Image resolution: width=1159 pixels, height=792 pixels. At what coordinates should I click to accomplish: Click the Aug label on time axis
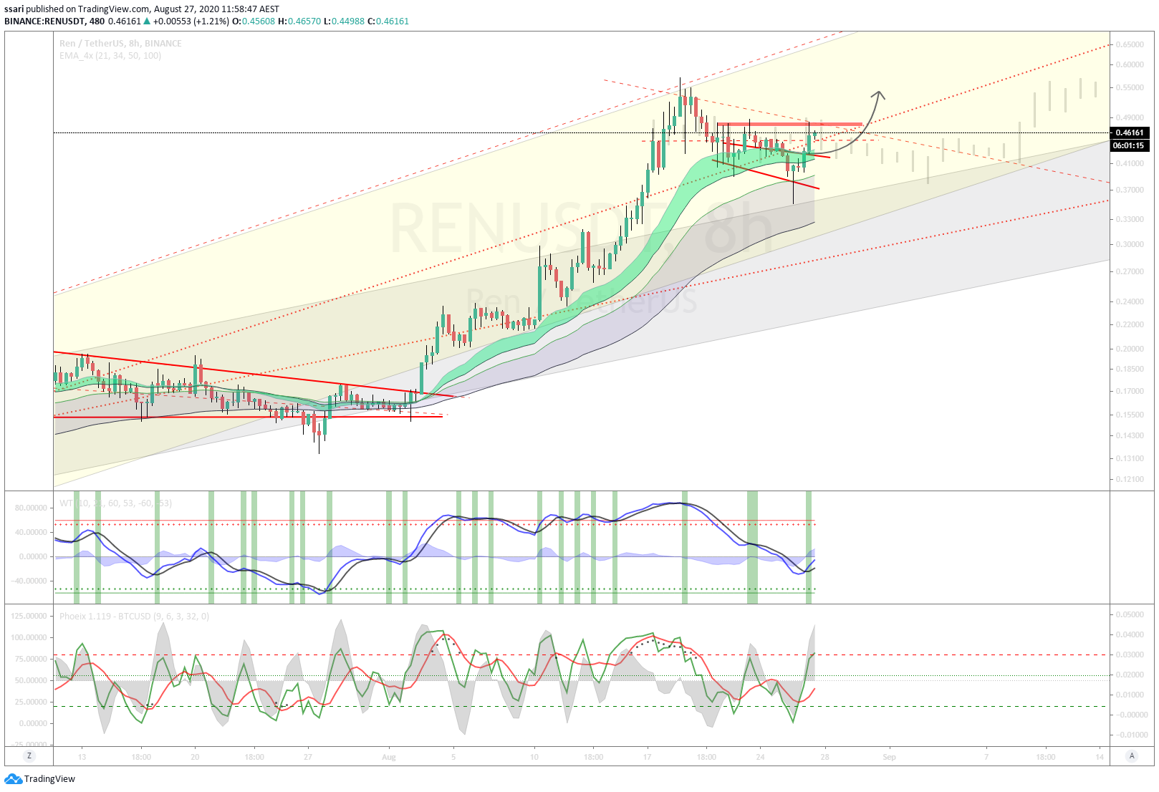tap(389, 757)
